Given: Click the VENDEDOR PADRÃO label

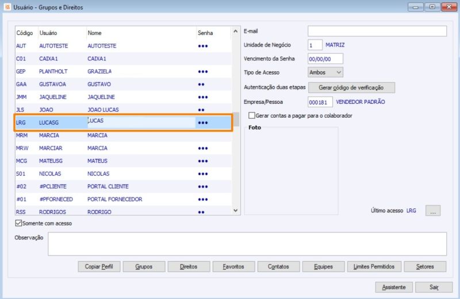Looking at the screenshot, I should click(361, 102).
